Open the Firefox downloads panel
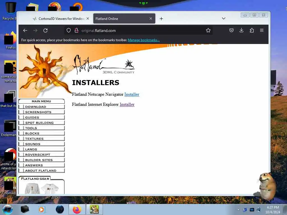Screen dimensions: 287x215 click(x=241, y=30)
